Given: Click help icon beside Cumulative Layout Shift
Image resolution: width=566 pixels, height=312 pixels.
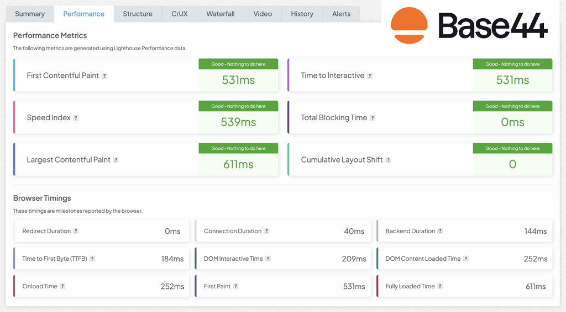Looking at the screenshot, I should [x=388, y=160].
